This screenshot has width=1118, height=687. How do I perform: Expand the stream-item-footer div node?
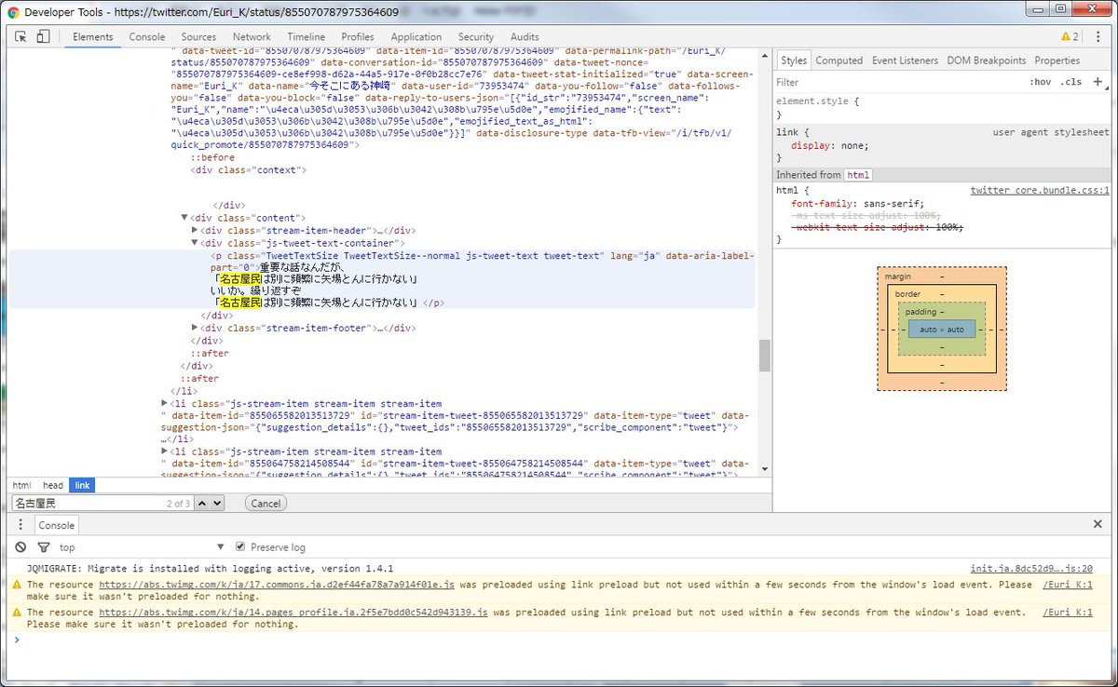(x=195, y=328)
